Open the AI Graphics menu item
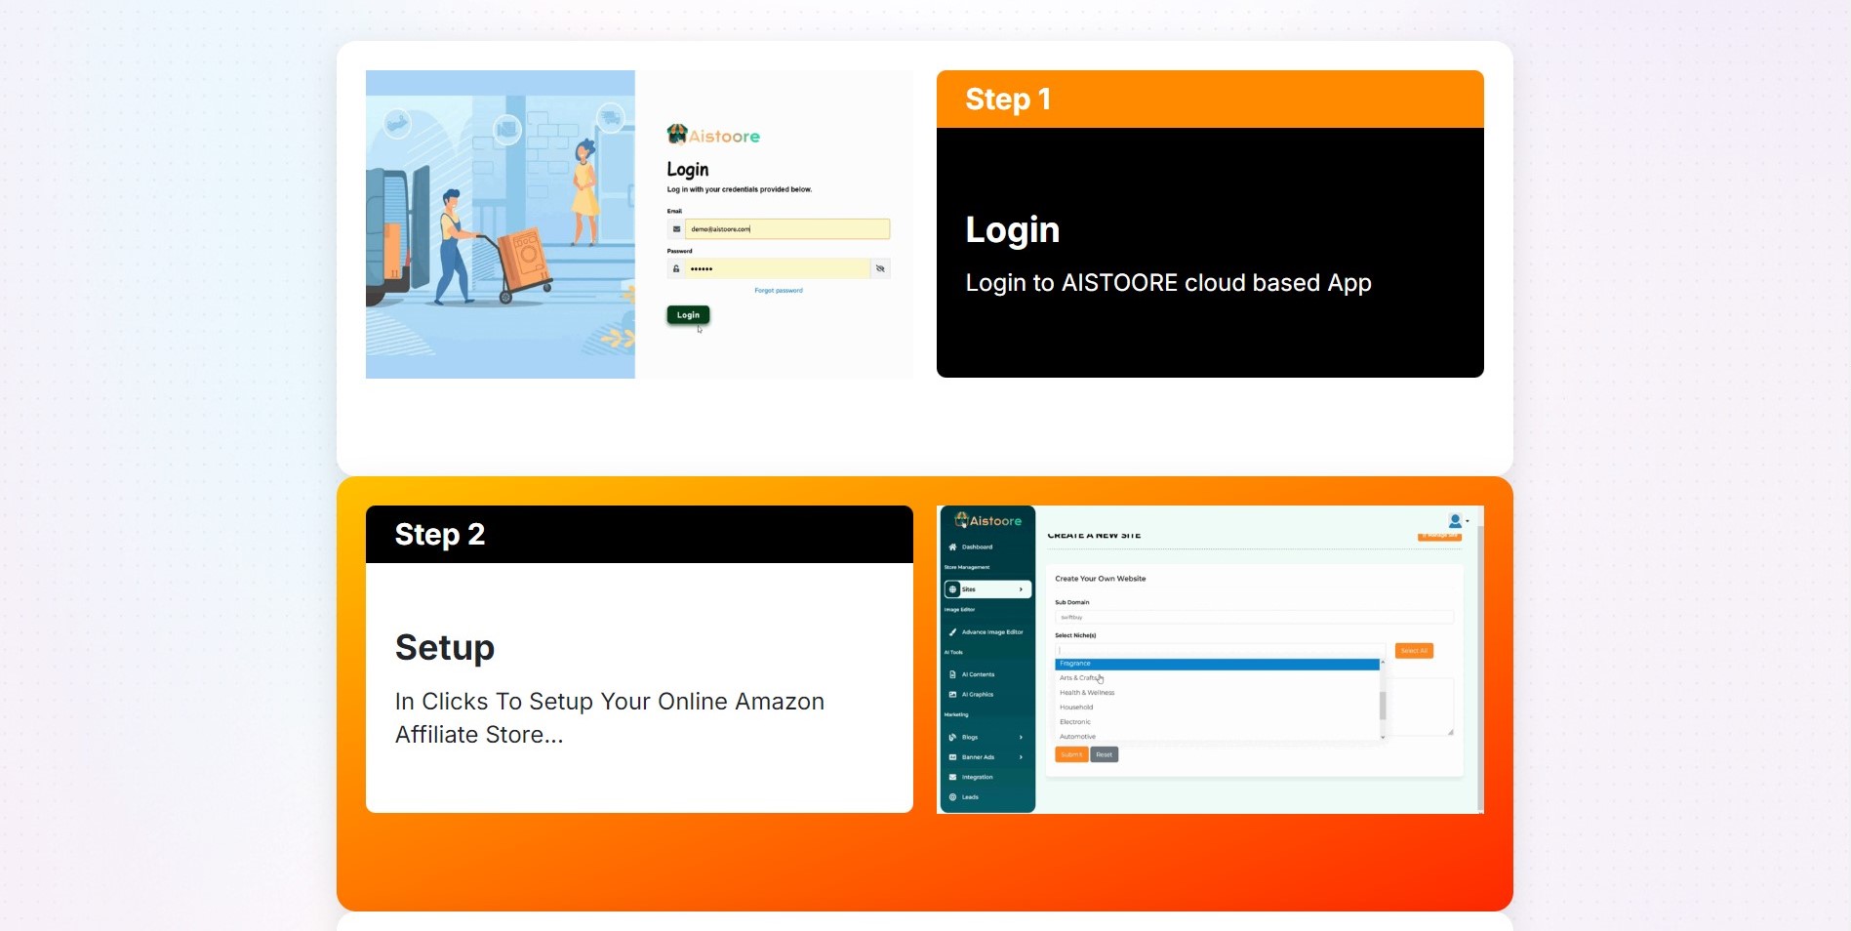Viewport: 1851px width, 931px height. [986, 695]
